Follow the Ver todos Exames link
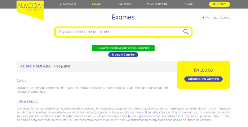The image size is (248, 127). coord(218,18)
